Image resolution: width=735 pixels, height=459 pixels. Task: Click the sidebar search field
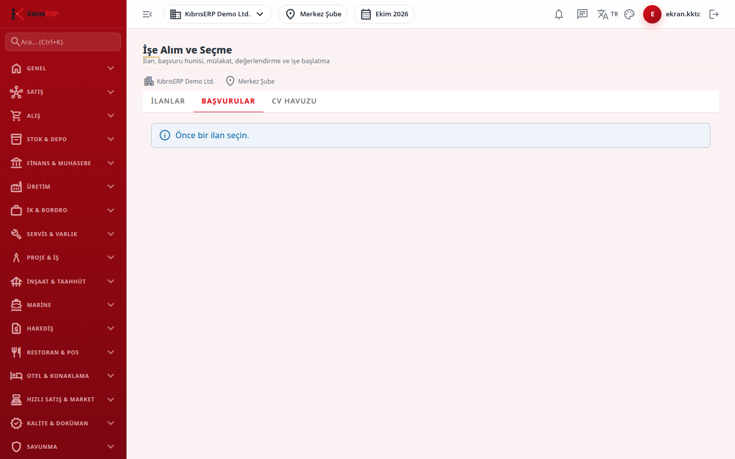pyautogui.click(x=63, y=42)
